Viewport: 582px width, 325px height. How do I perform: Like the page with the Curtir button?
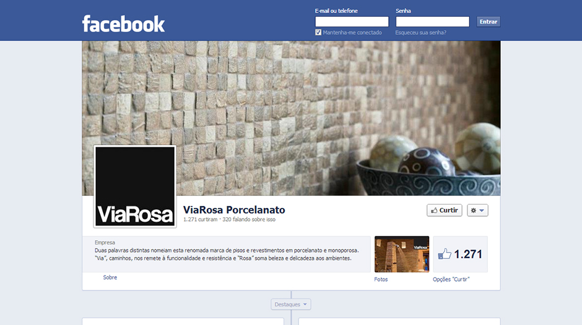point(445,210)
